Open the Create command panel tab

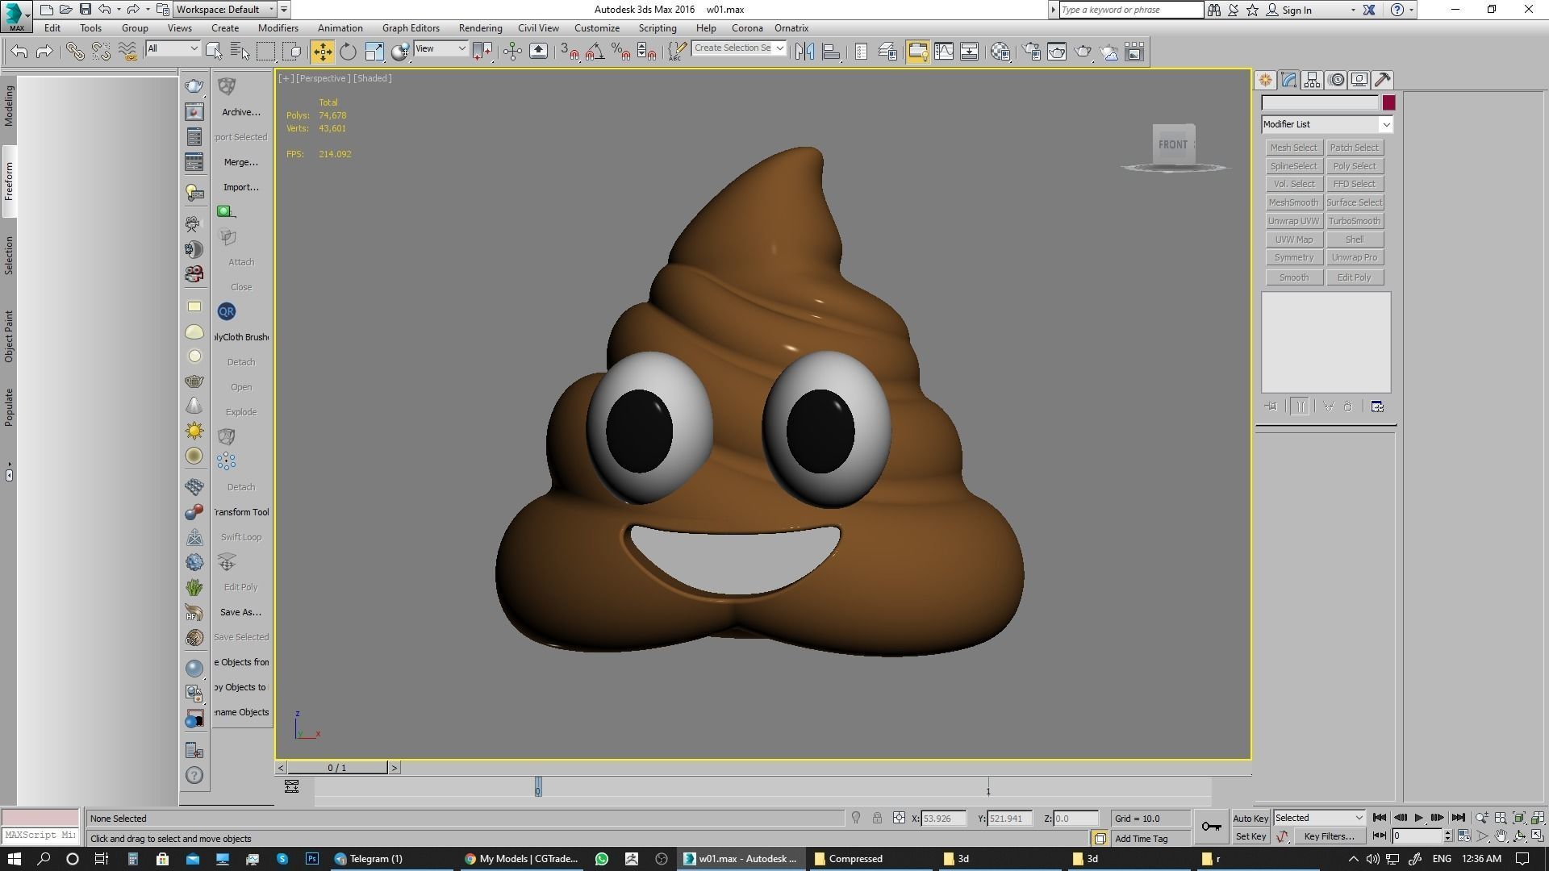[x=1265, y=80]
